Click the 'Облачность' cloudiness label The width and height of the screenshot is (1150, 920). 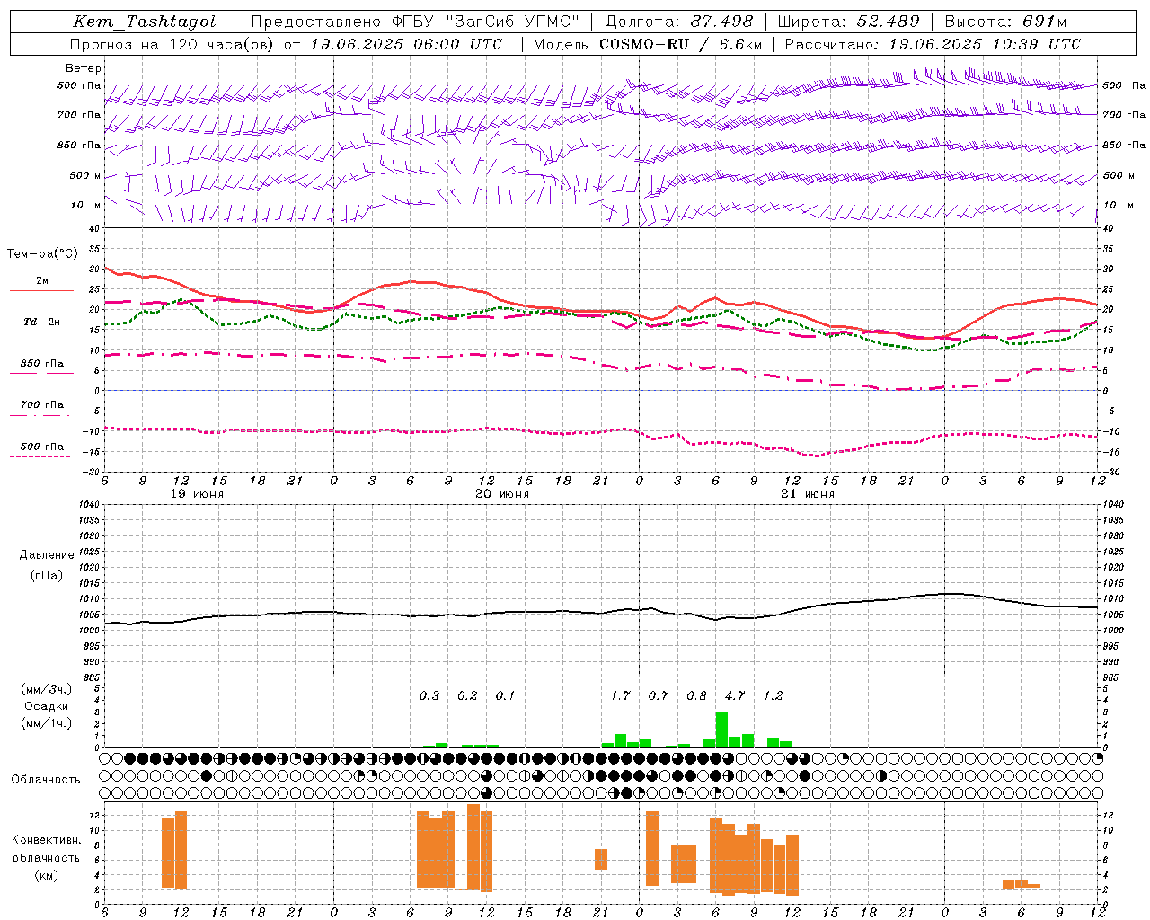[x=46, y=780]
